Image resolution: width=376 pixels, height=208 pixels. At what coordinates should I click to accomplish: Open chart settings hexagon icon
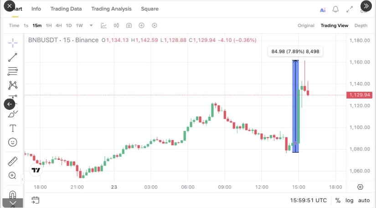tap(155, 25)
